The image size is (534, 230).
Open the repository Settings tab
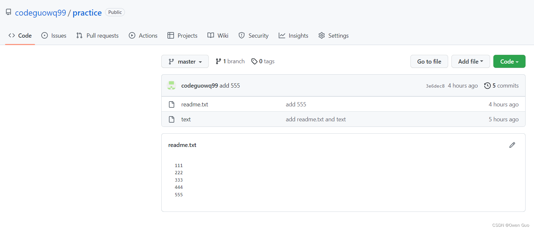point(333,35)
